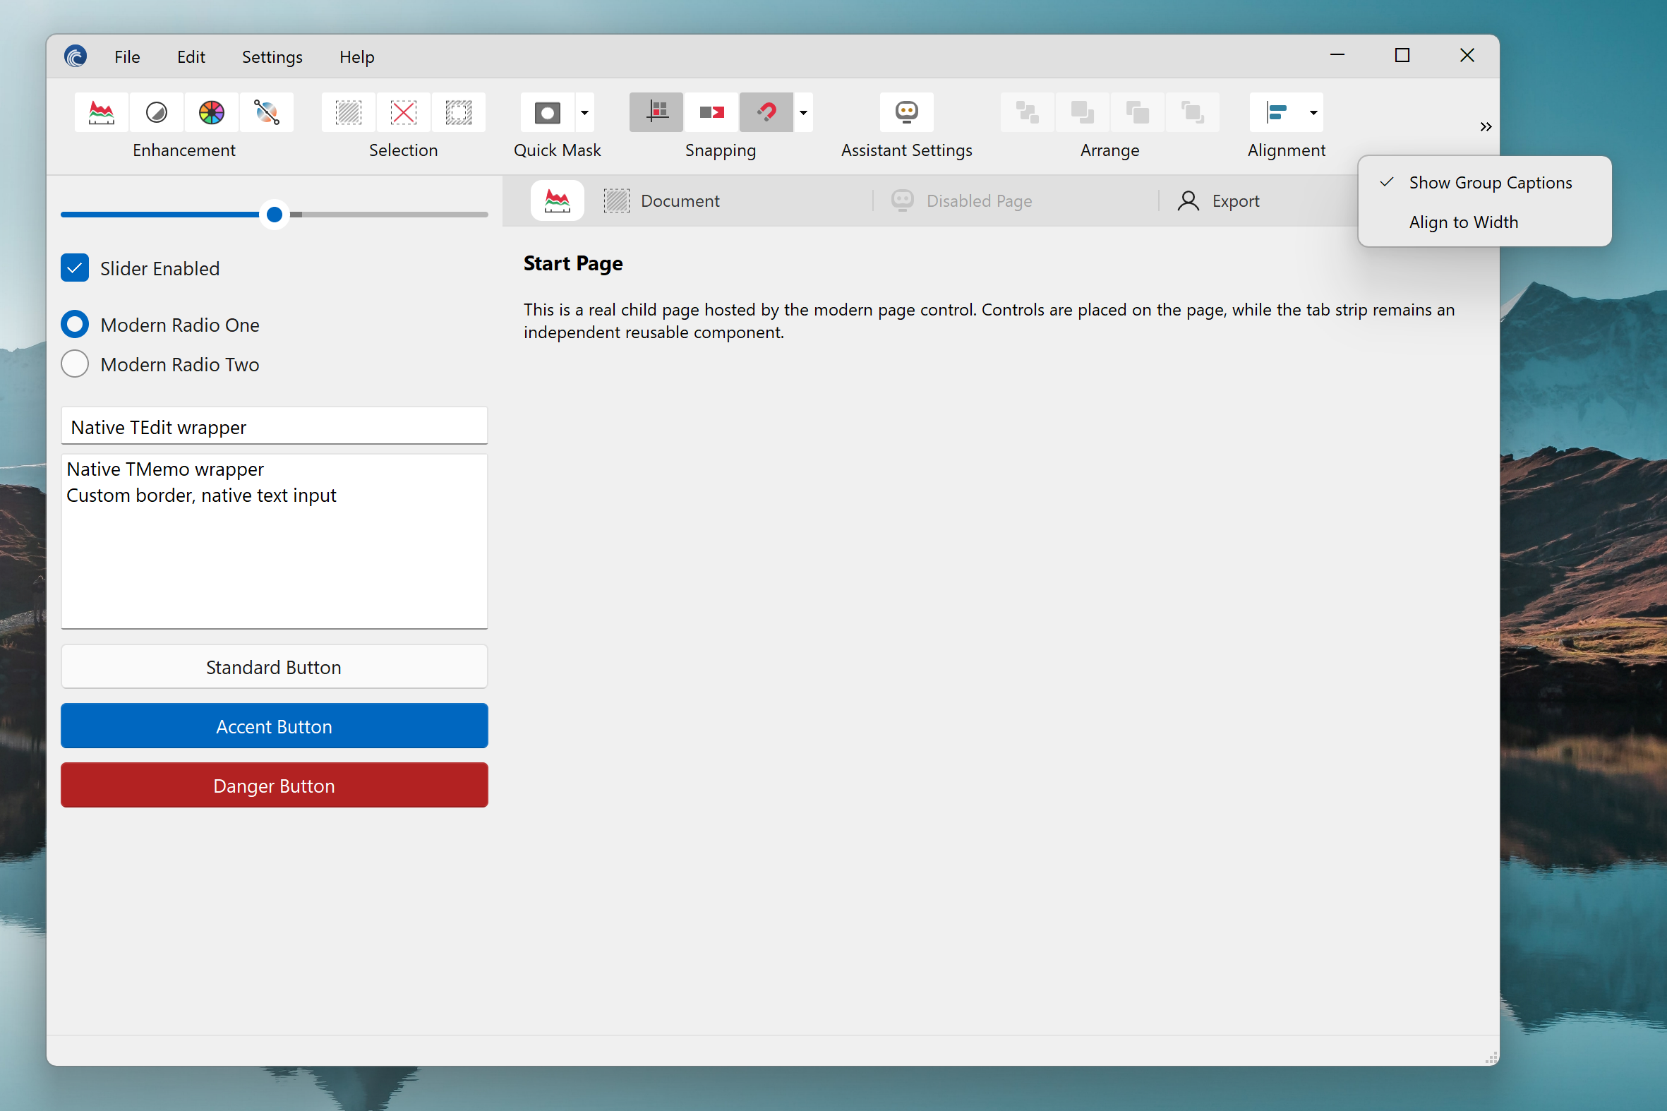
Task: Open the Edit menu
Action: coord(191,56)
